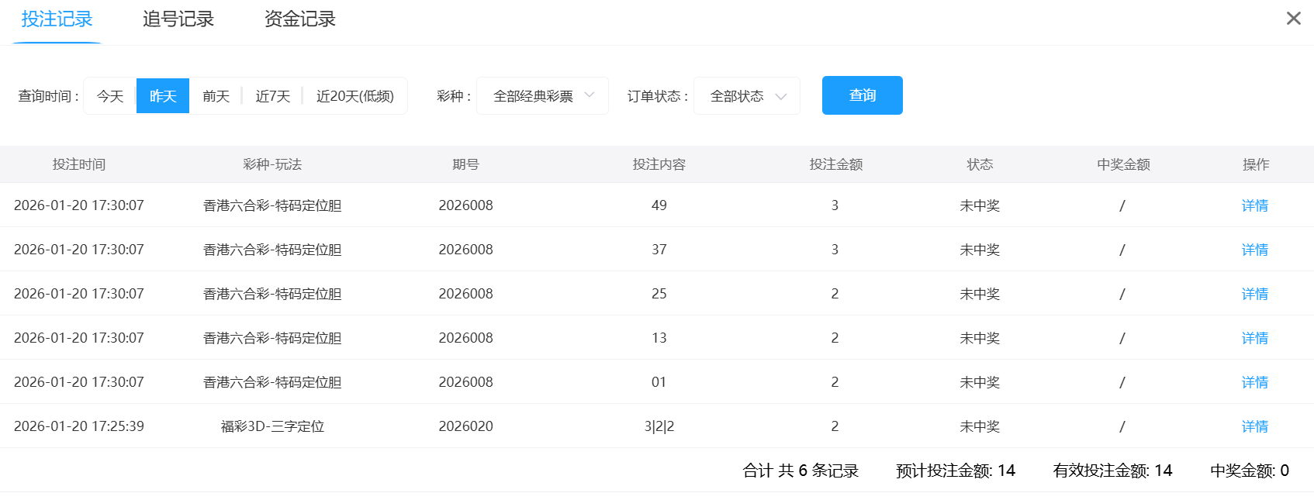This screenshot has height=500, width=1314.
Task: Choose 昨天 time filter
Action: [x=163, y=96]
